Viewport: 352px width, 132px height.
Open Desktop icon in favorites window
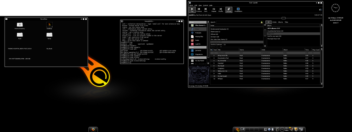pyautogui.click(x=49, y=26)
